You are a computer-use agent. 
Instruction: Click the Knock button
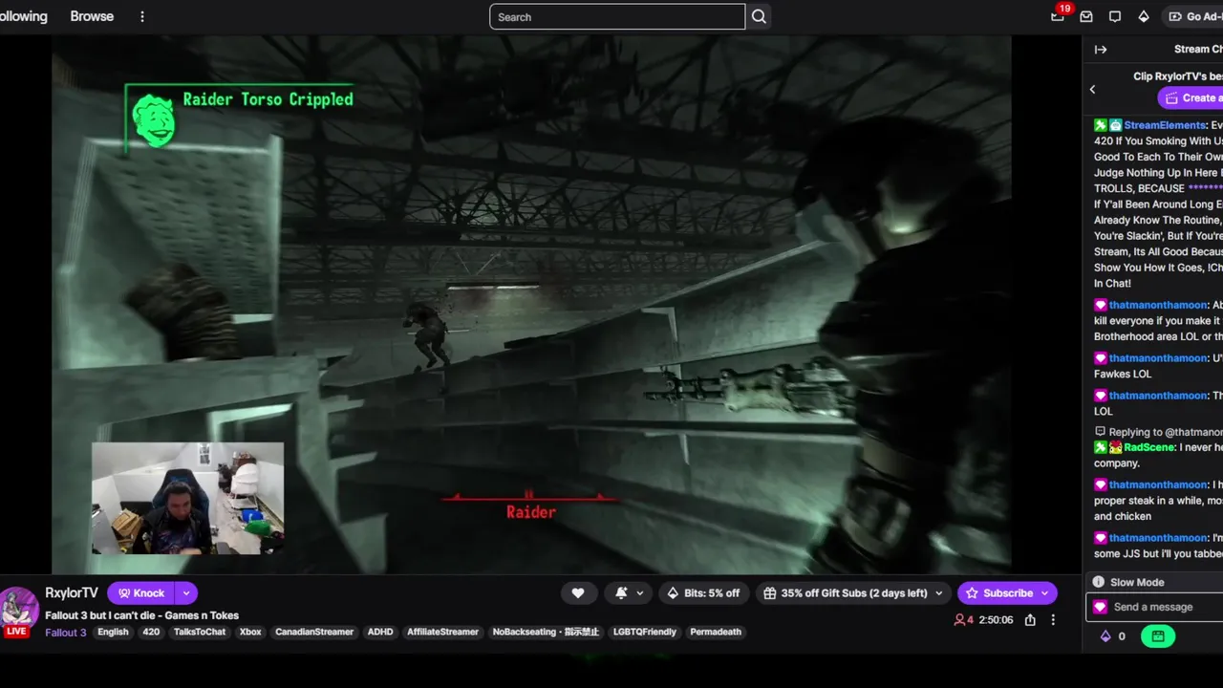pos(141,592)
